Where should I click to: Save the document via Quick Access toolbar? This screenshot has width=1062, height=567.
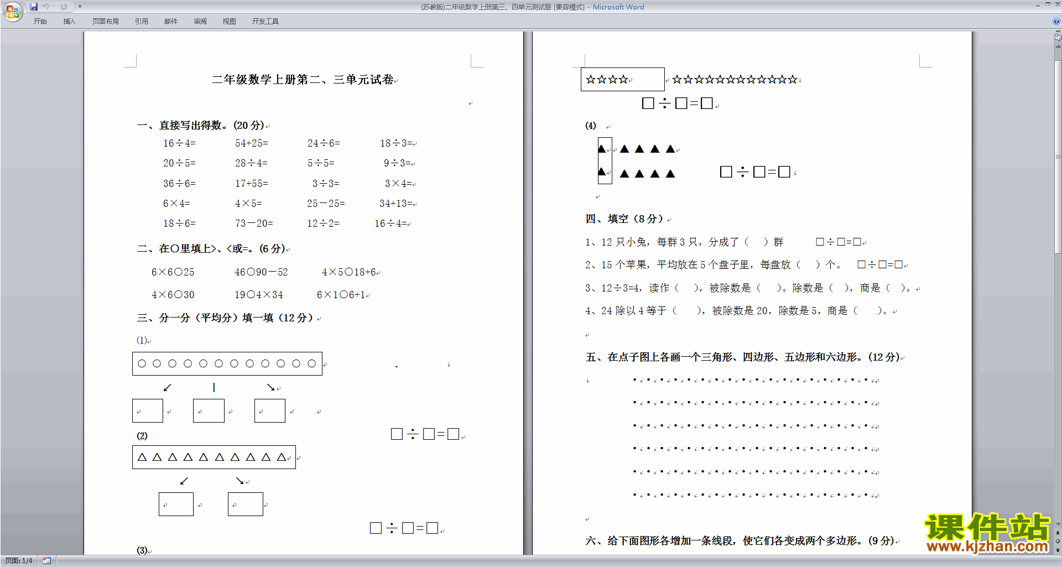click(x=34, y=7)
